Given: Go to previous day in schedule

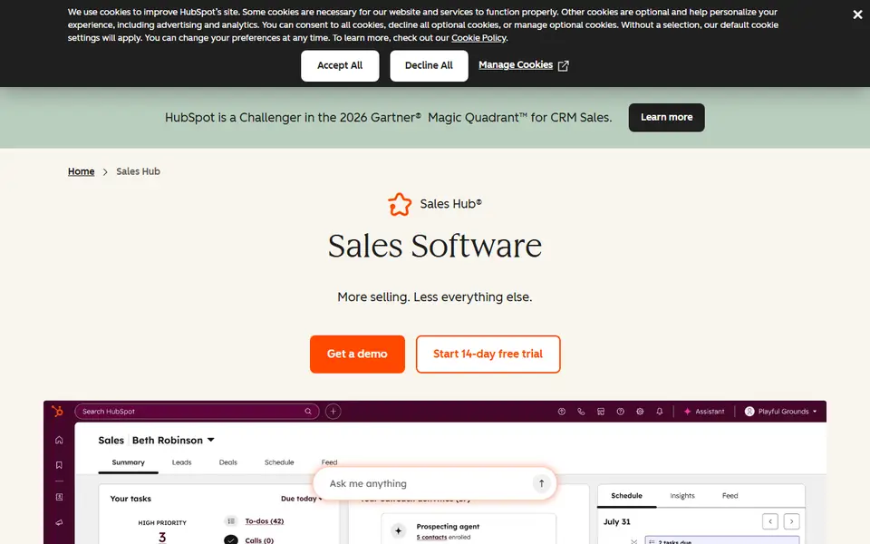Looking at the screenshot, I should point(770,522).
